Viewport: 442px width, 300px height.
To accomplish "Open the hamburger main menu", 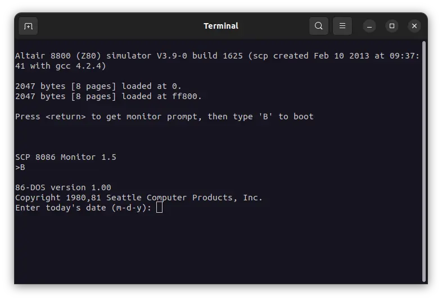I will tap(342, 26).
